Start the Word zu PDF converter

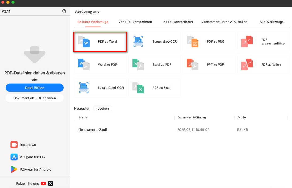pyautogui.click(x=100, y=64)
